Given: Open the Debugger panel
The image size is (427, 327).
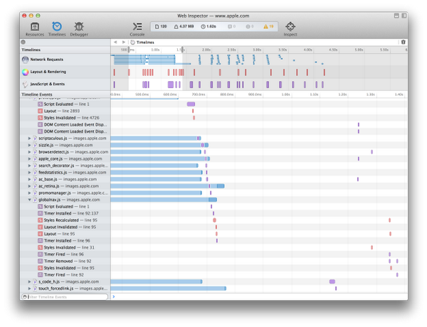Looking at the screenshot, I should coord(79,29).
